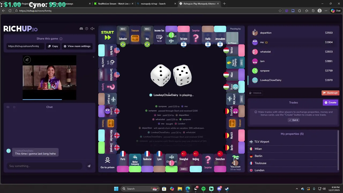Select player Jam in the list

click(x=293, y=61)
